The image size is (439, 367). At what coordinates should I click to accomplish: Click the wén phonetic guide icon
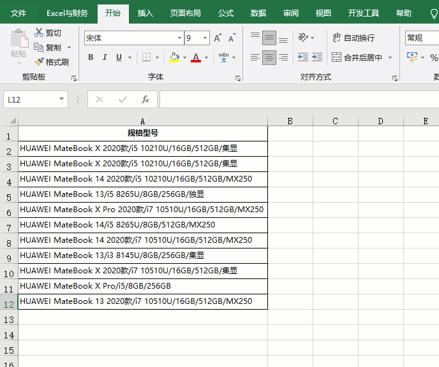[223, 57]
